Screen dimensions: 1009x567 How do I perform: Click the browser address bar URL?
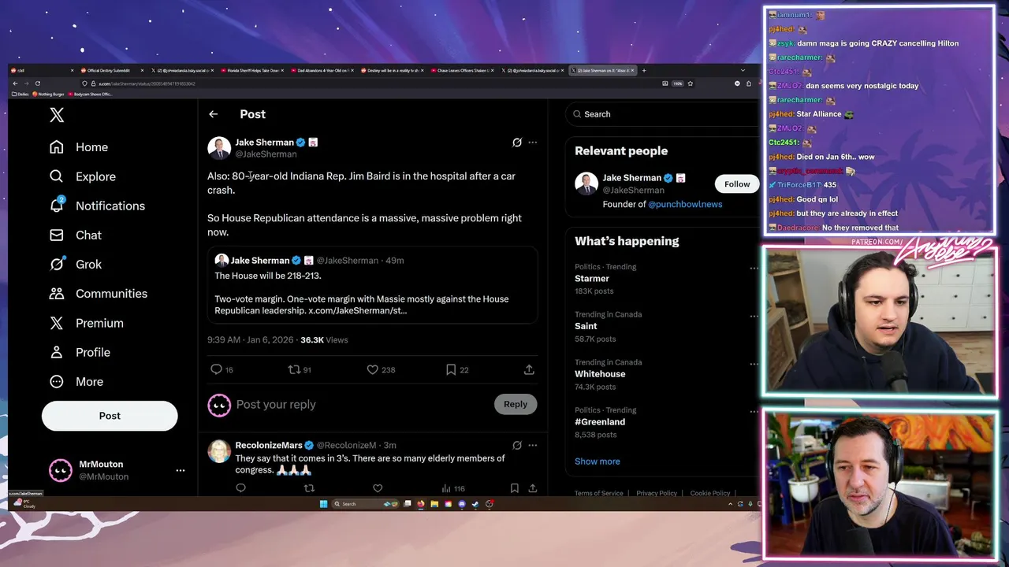[x=147, y=83]
